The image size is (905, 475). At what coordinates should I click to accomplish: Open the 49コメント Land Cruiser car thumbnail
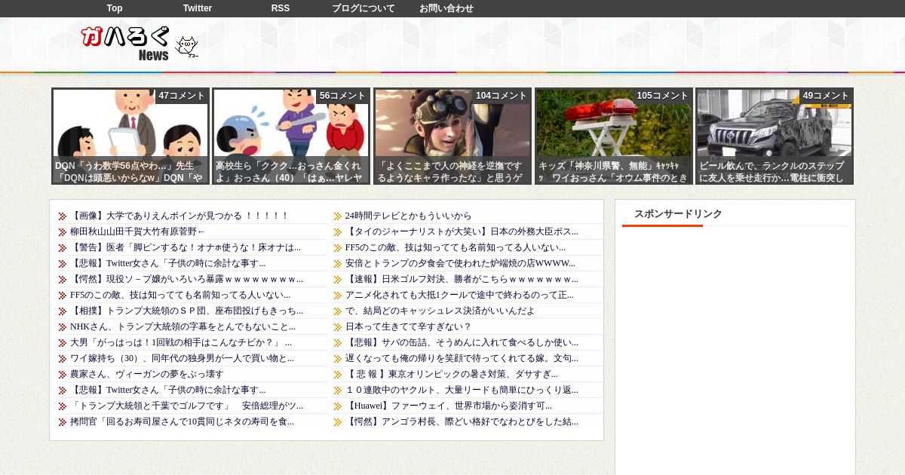click(x=775, y=136)
